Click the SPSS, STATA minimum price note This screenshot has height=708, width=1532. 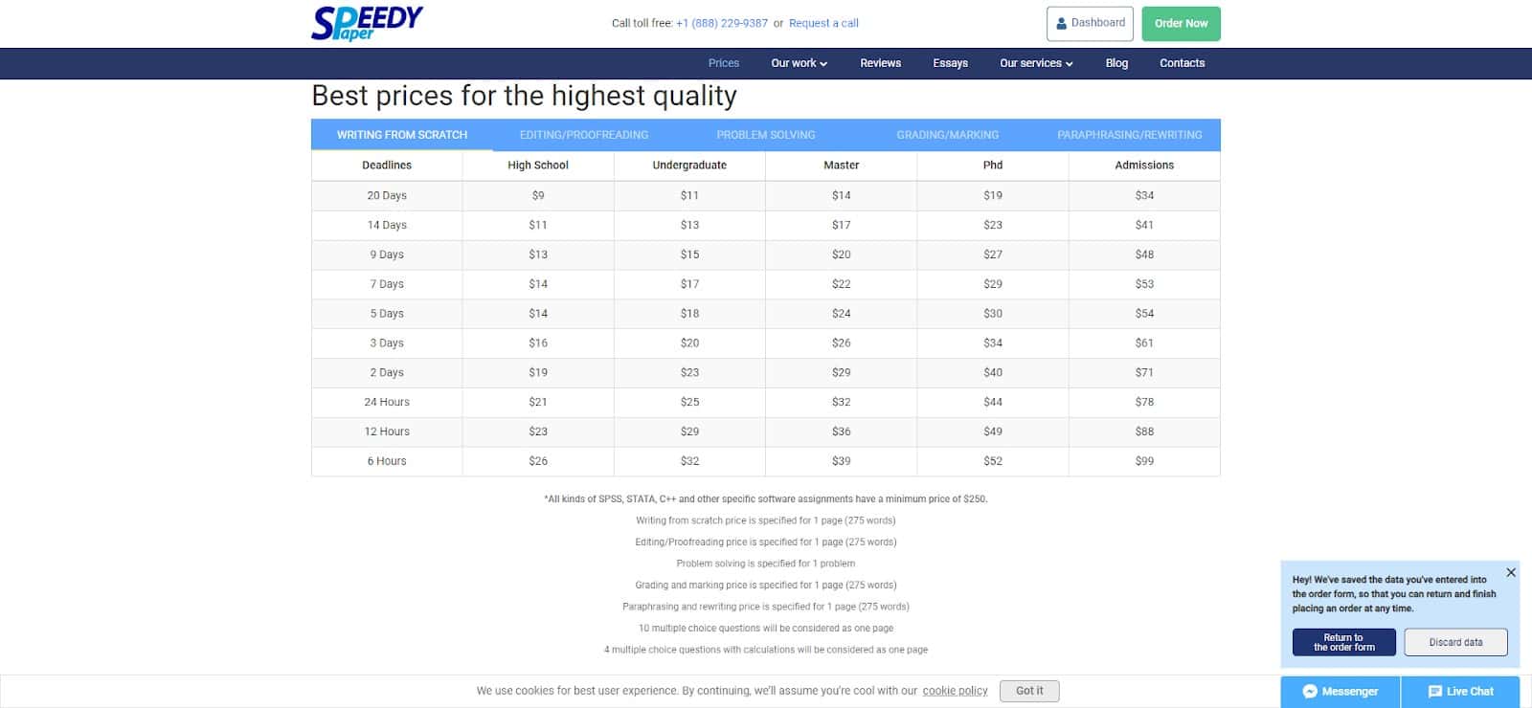coord(766,499)
